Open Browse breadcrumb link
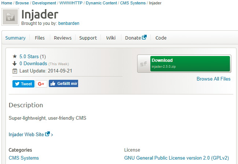The image size is (238, 164). pos(22,3)
